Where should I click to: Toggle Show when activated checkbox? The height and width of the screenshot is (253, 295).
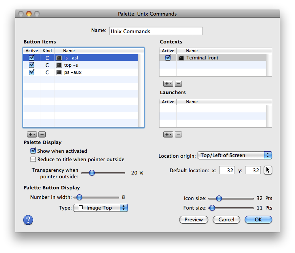[x=33, y=151]
